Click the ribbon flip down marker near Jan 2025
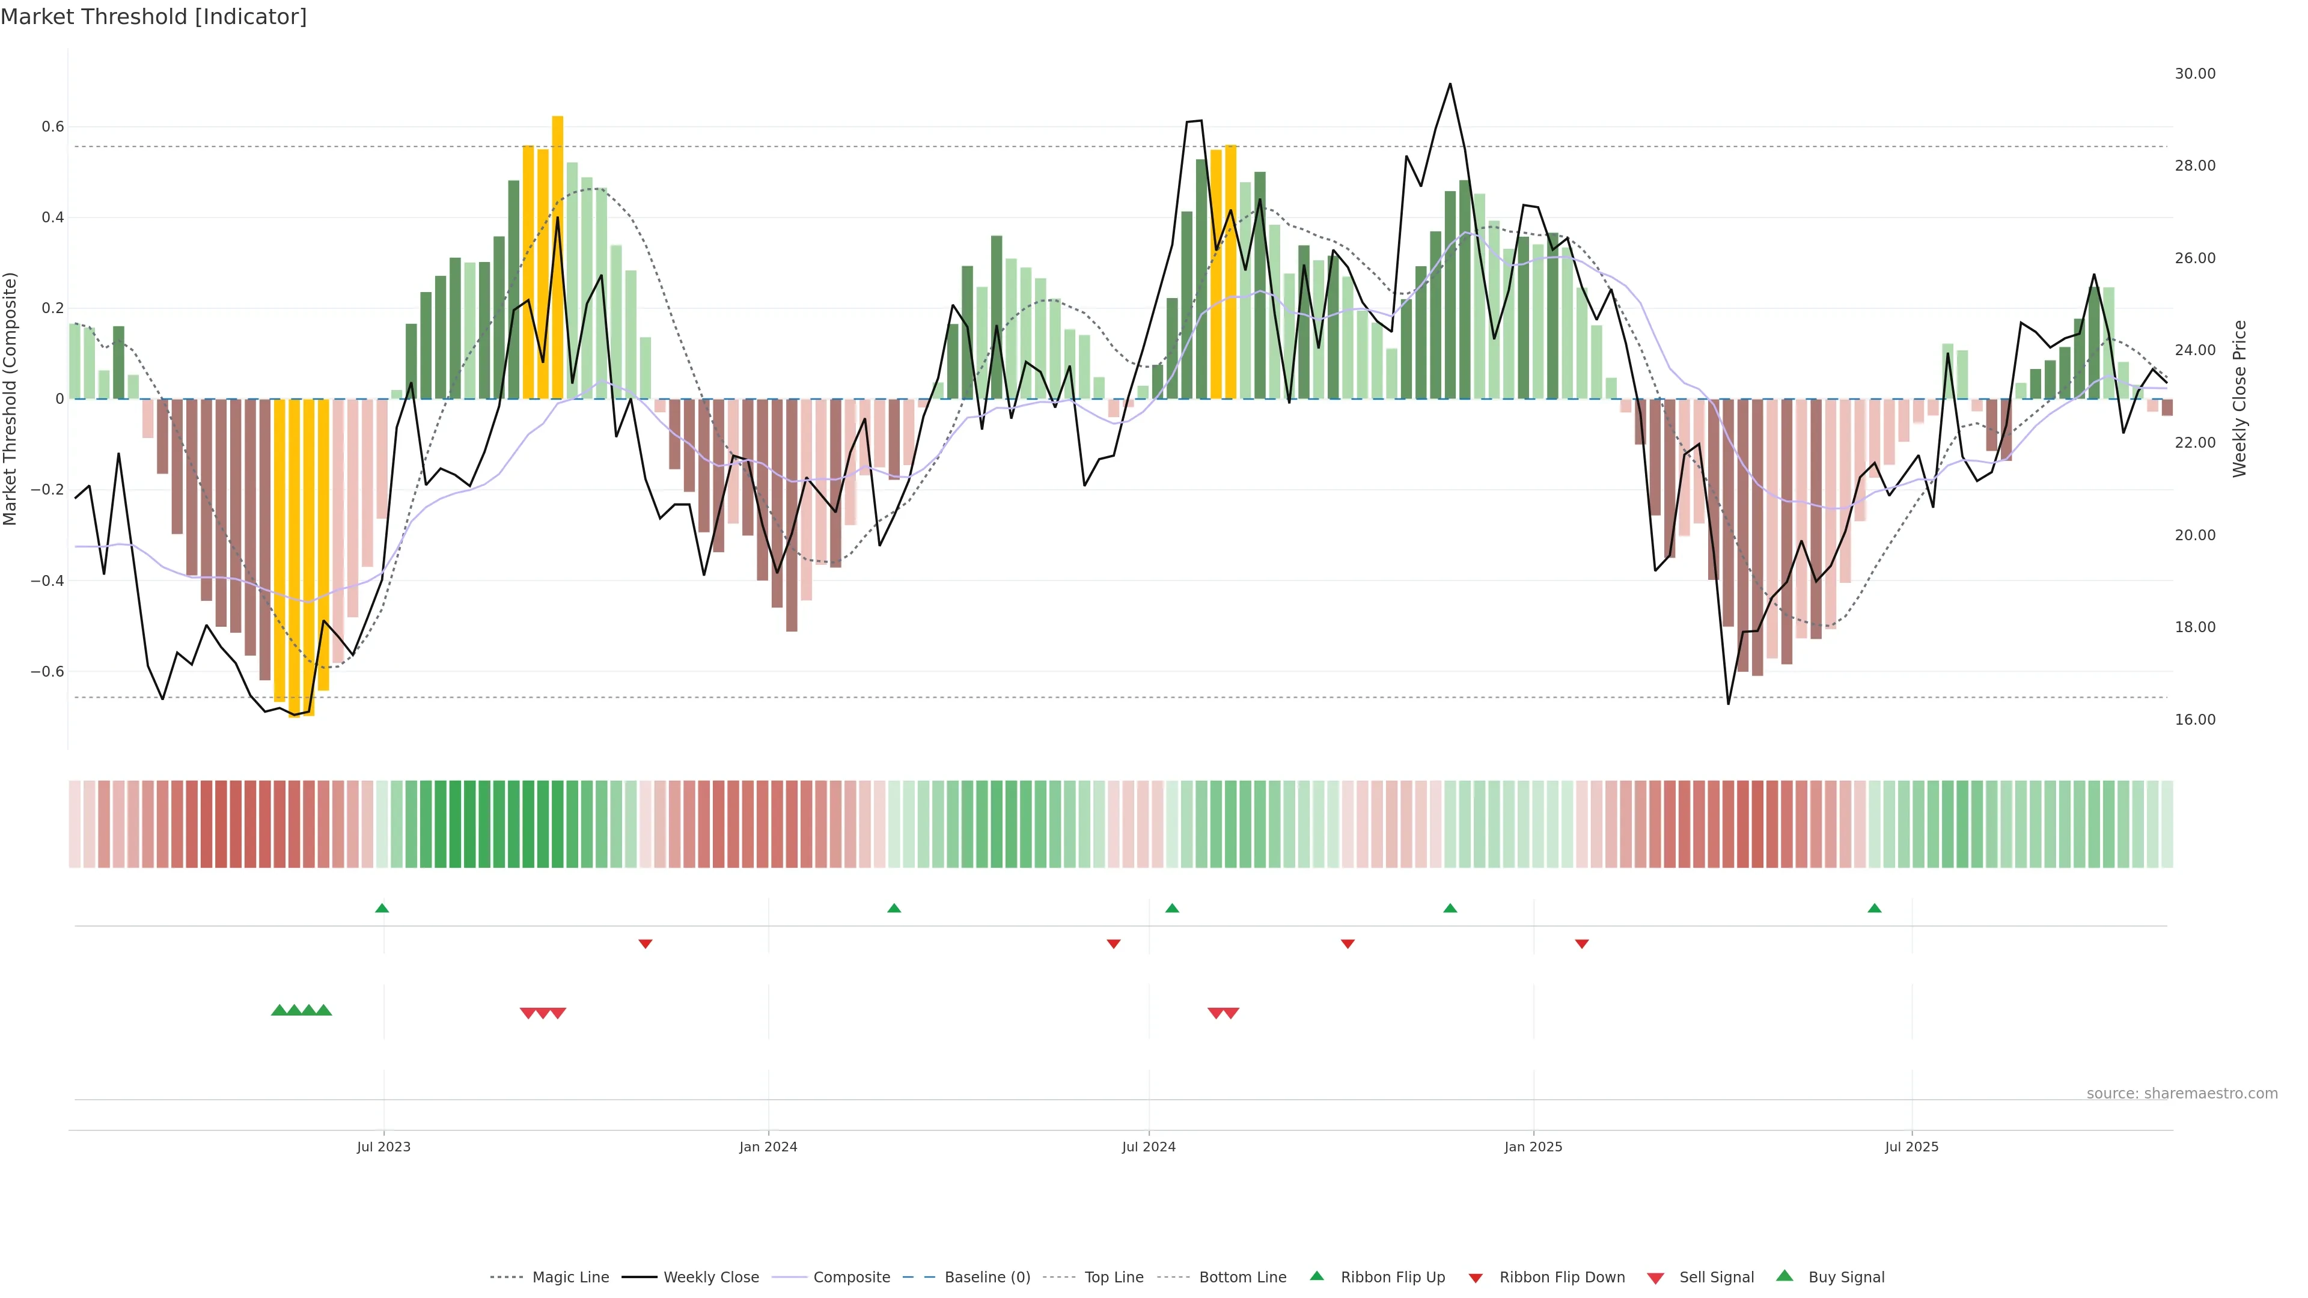 (1581, 944)
